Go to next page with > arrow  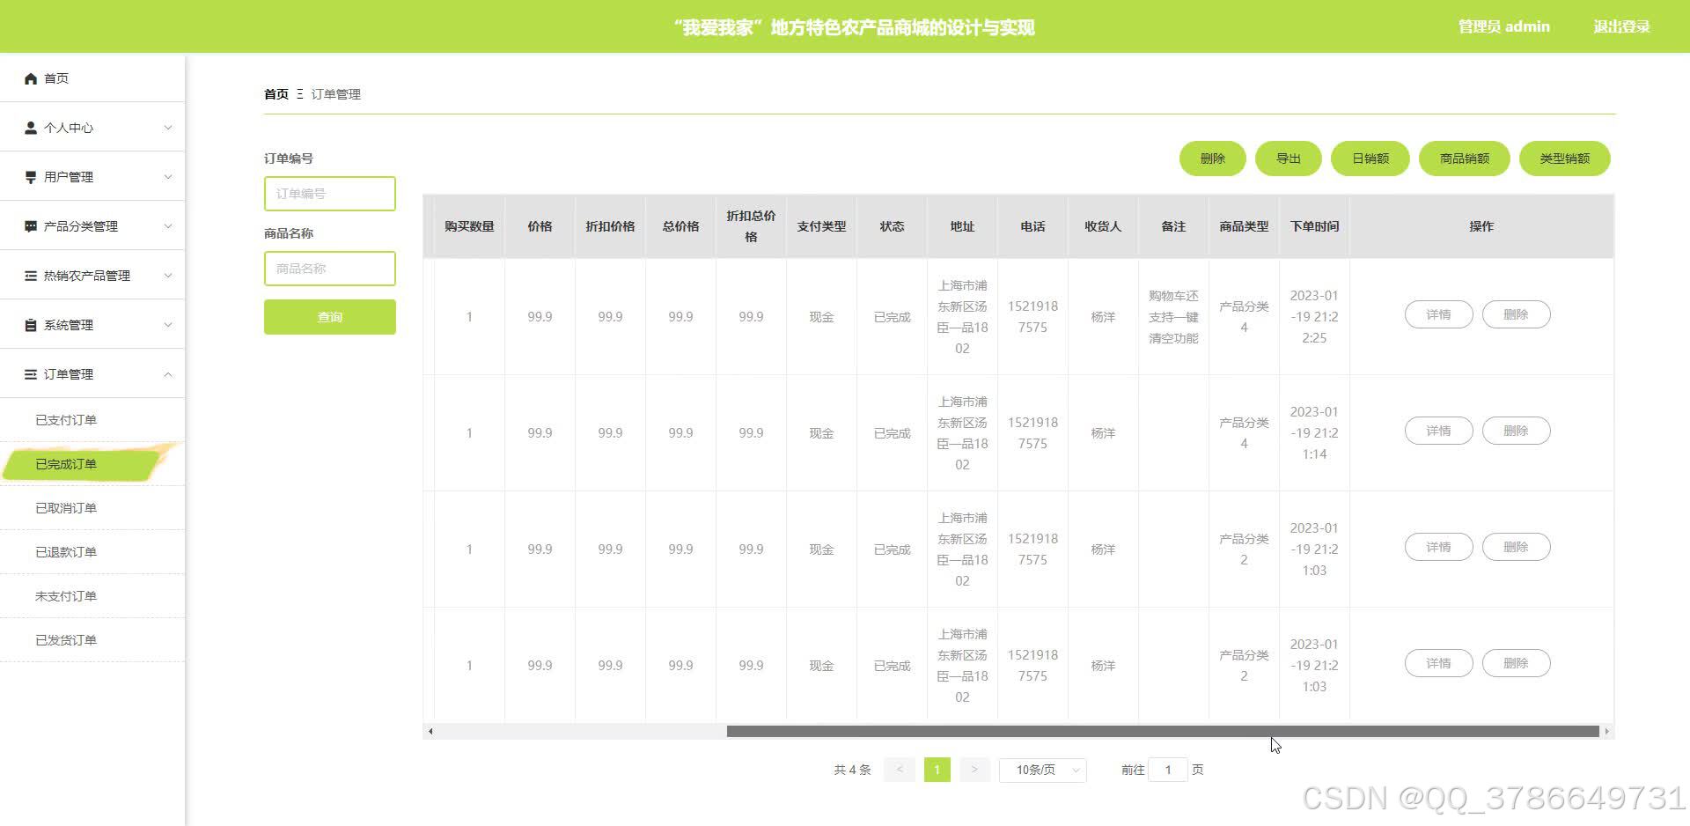[x=974, y=770]
